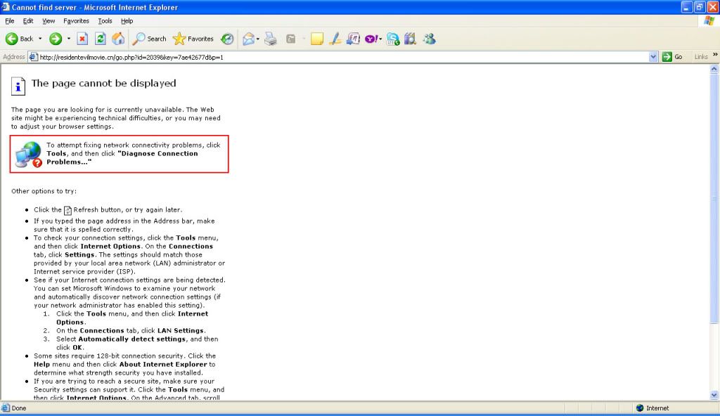Go to the Home page icon
The image size is (720, 416).
click(118, 39)
